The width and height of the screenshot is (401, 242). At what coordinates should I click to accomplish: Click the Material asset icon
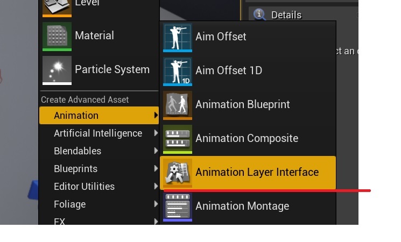[x=57, y=37]
